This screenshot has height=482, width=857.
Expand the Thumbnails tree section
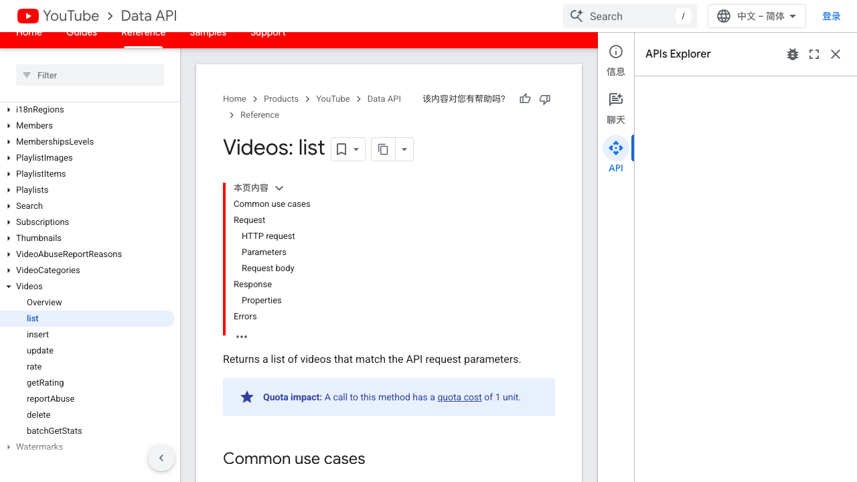(9, 238)
